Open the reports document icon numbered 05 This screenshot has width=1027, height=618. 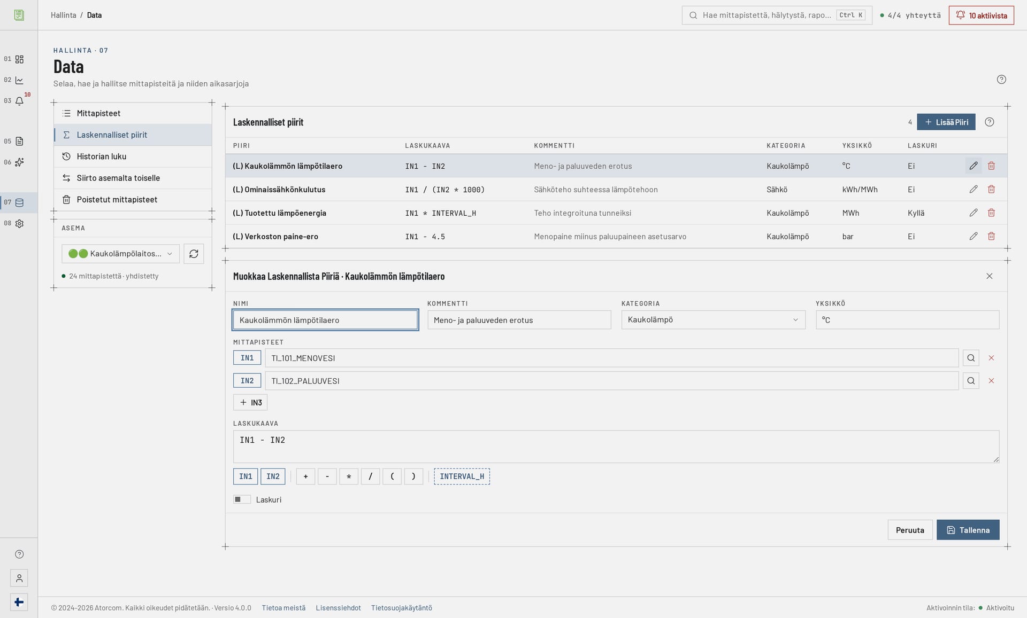click(19, 142)
